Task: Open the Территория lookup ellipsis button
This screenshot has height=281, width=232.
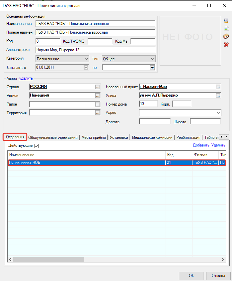Action: click(x=98, y=113)
